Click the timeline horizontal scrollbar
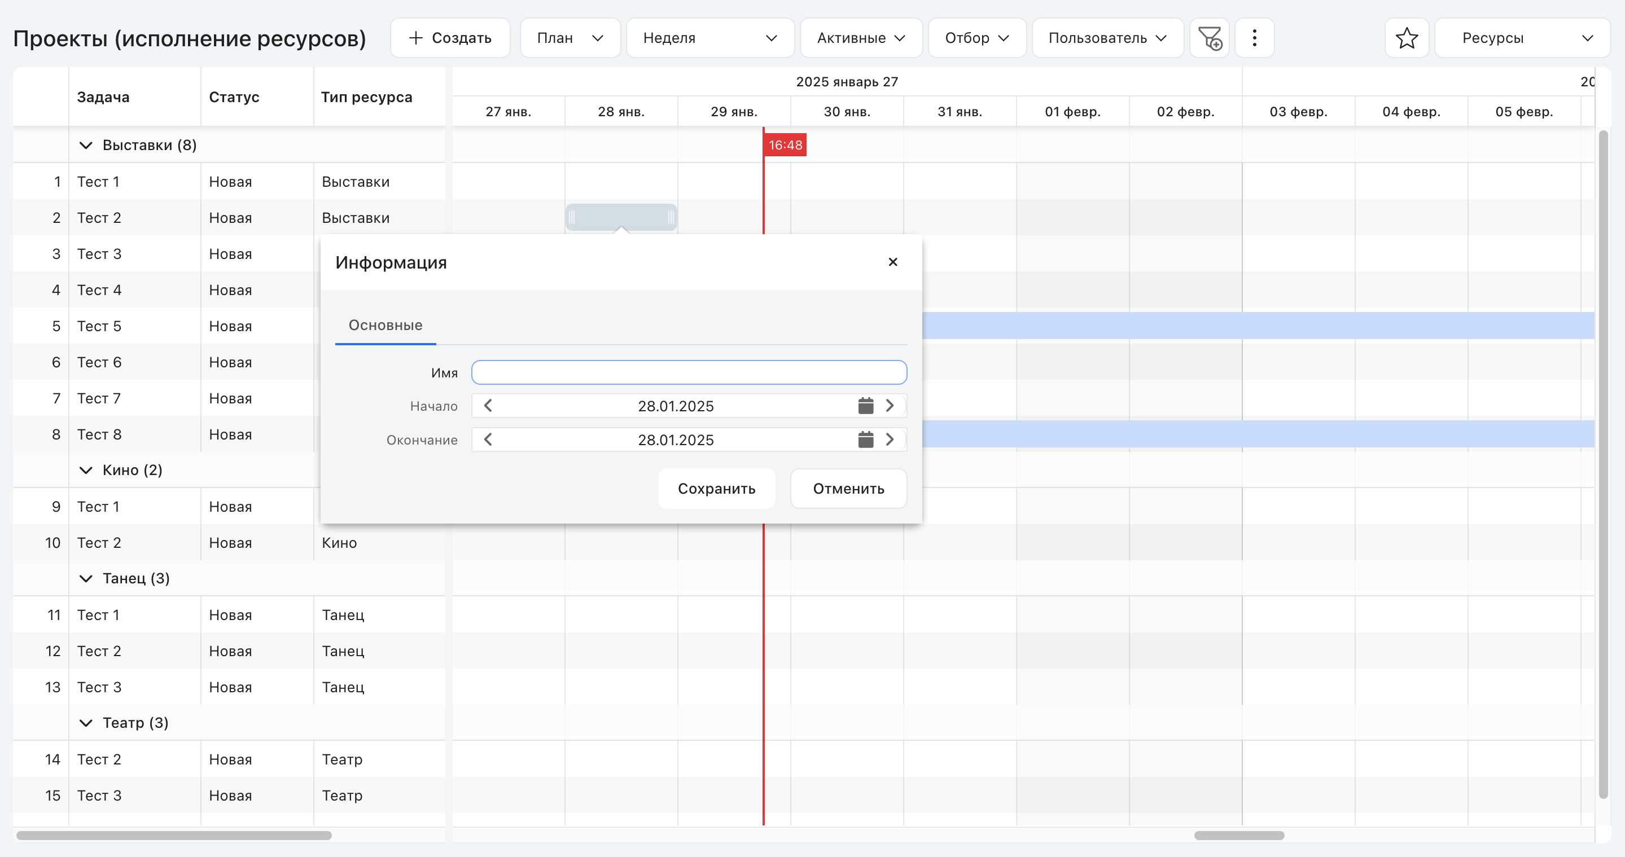This screenshot has height=857, width=1625. [x=1239, y=836]
